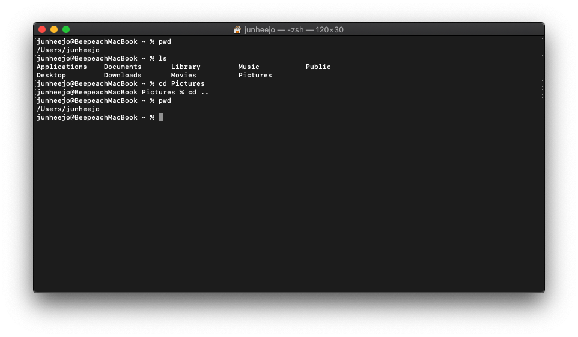
Task: Click the 'Downloads' directory name
Action: (123, 75)
